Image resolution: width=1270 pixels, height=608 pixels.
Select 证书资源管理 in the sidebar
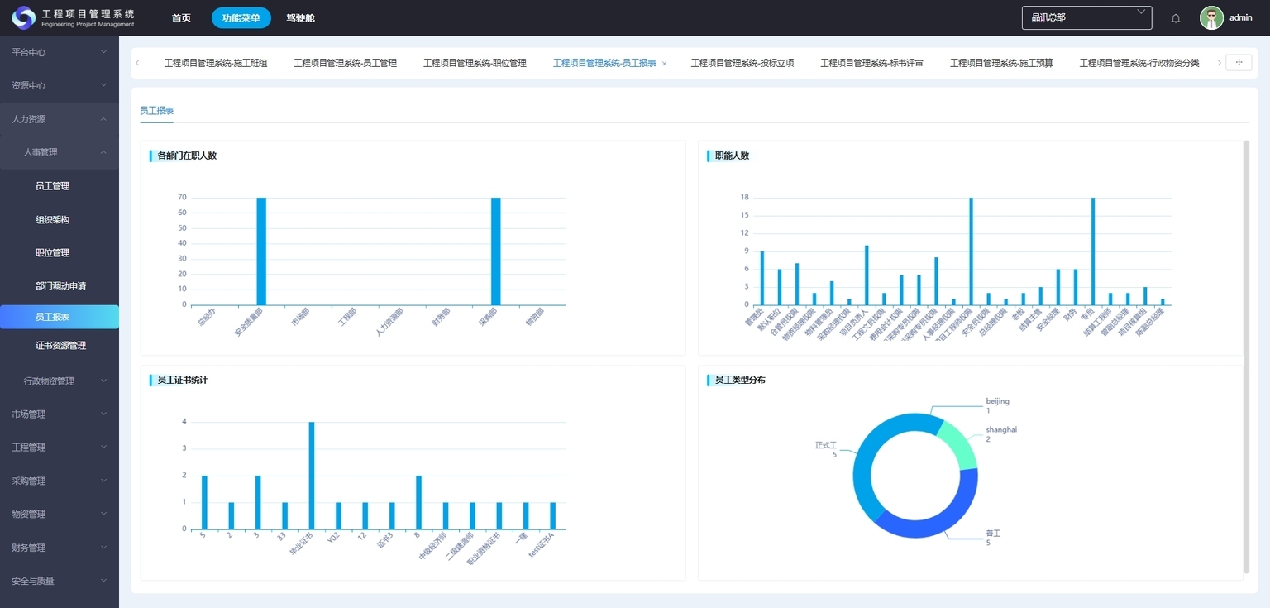(x=60, y=346)
